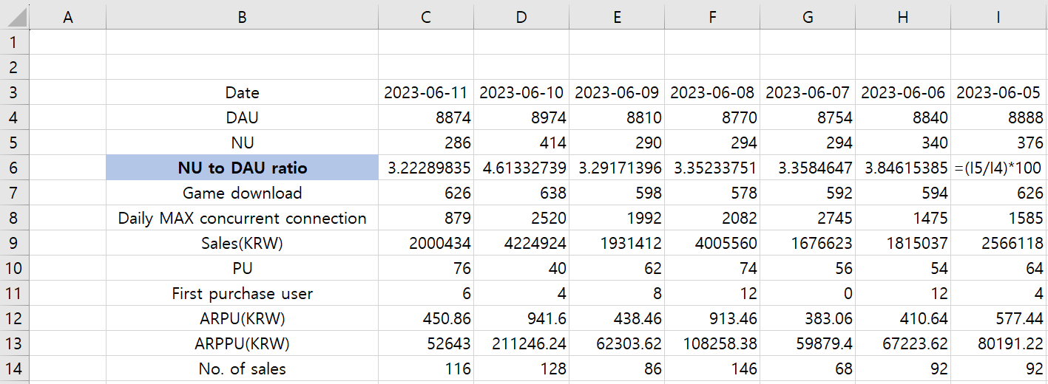The image size is (1048, 384).
Task: Click the DAU value 8888
Action: coord(999,117)
